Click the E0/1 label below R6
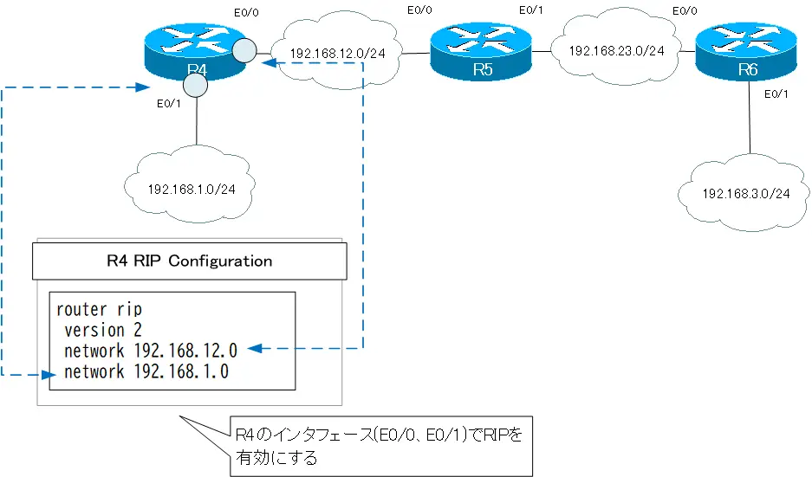 click(x=776, y=93)
